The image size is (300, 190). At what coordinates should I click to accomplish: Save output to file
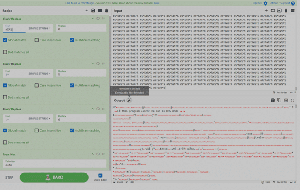pos(273,100)
